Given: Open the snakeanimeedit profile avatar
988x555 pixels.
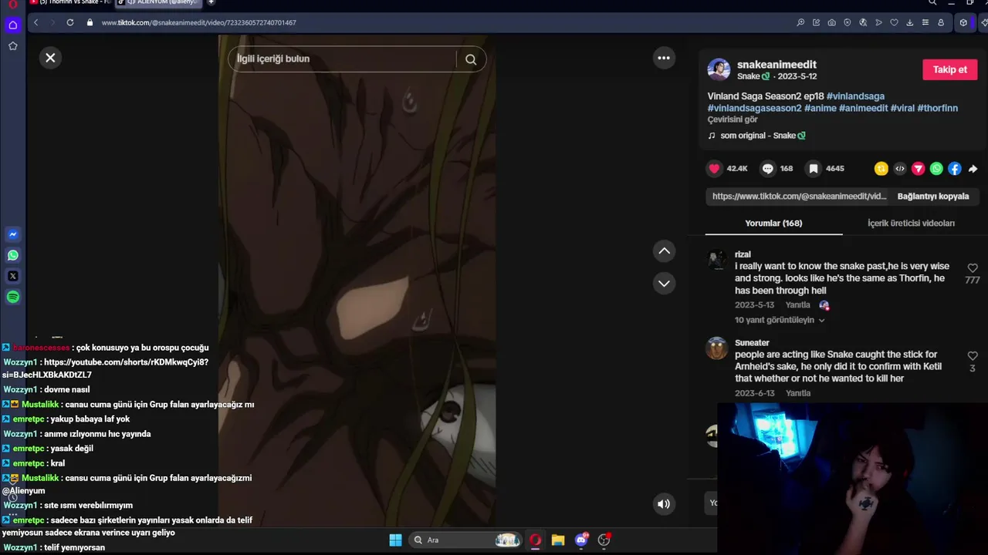Looking at the screenshot, I should 719,69.
